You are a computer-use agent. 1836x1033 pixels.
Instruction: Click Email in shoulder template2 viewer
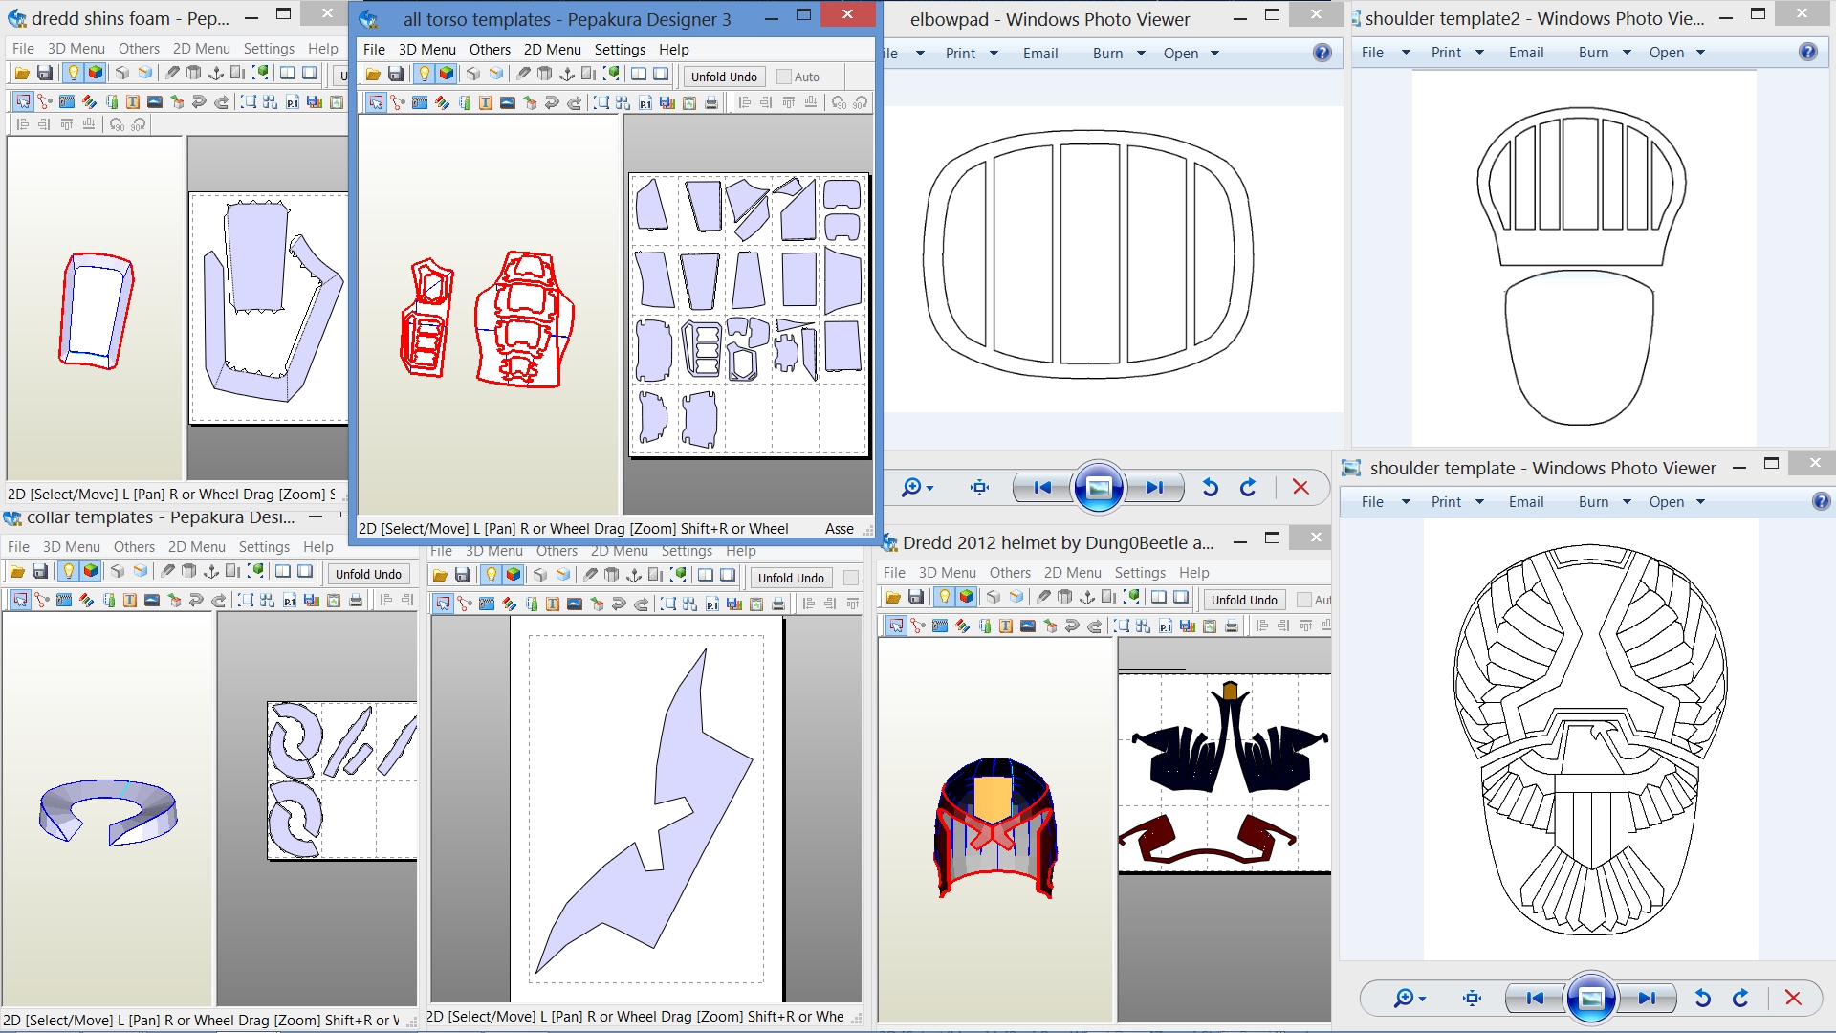(1526, 53)
